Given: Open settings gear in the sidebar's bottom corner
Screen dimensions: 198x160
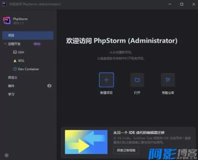Looking at the screenshot, I should click(x=7, y=155).
